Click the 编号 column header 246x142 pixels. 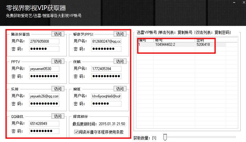pyautogui.click(x=145, y=40)
